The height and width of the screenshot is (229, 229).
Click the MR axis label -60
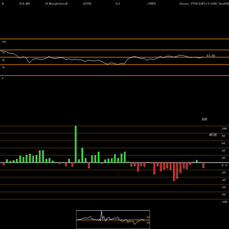point(224,187)
